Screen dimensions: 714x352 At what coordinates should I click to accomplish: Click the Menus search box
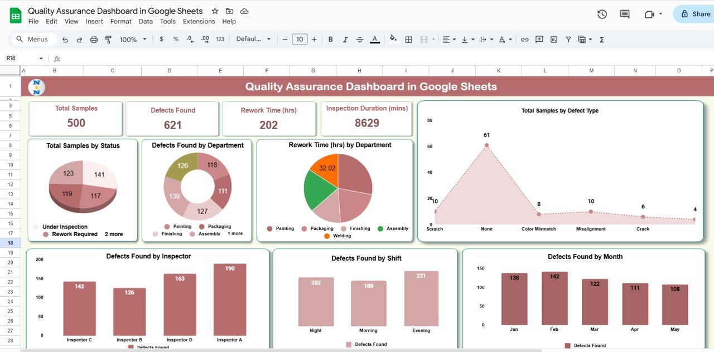tap(33, 40)
